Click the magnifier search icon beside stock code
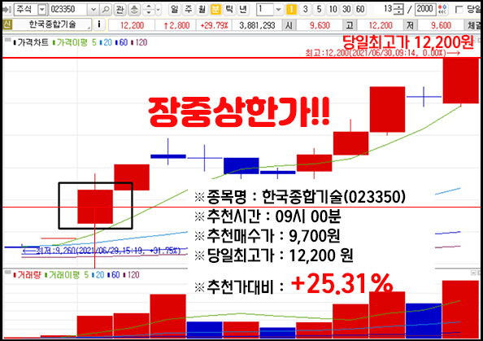Image resolution: width=483 pixels, height=341 pixels. (x=106, y=10)
